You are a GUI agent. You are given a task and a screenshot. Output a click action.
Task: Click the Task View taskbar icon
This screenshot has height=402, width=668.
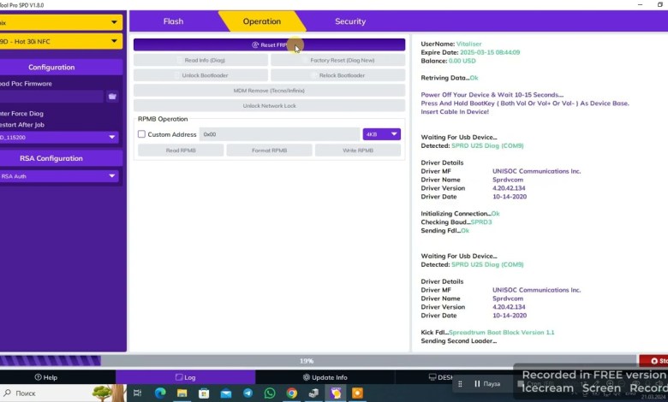point(137,393)
